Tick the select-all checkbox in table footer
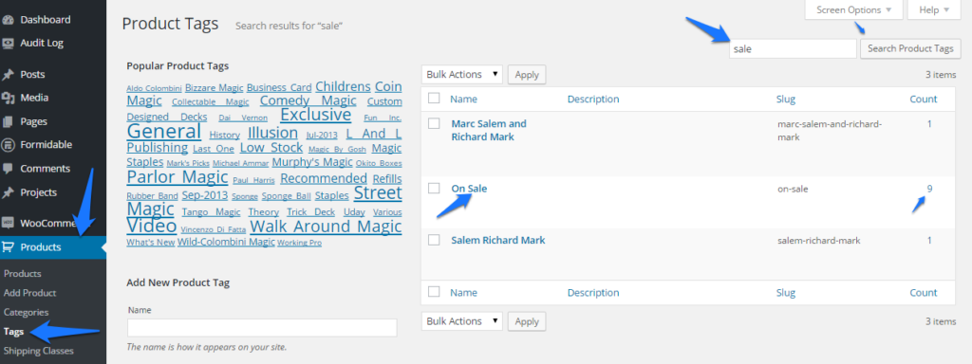The width and height of the screenshot is (972, 364). pyautogui.click(x=434, y=292)
